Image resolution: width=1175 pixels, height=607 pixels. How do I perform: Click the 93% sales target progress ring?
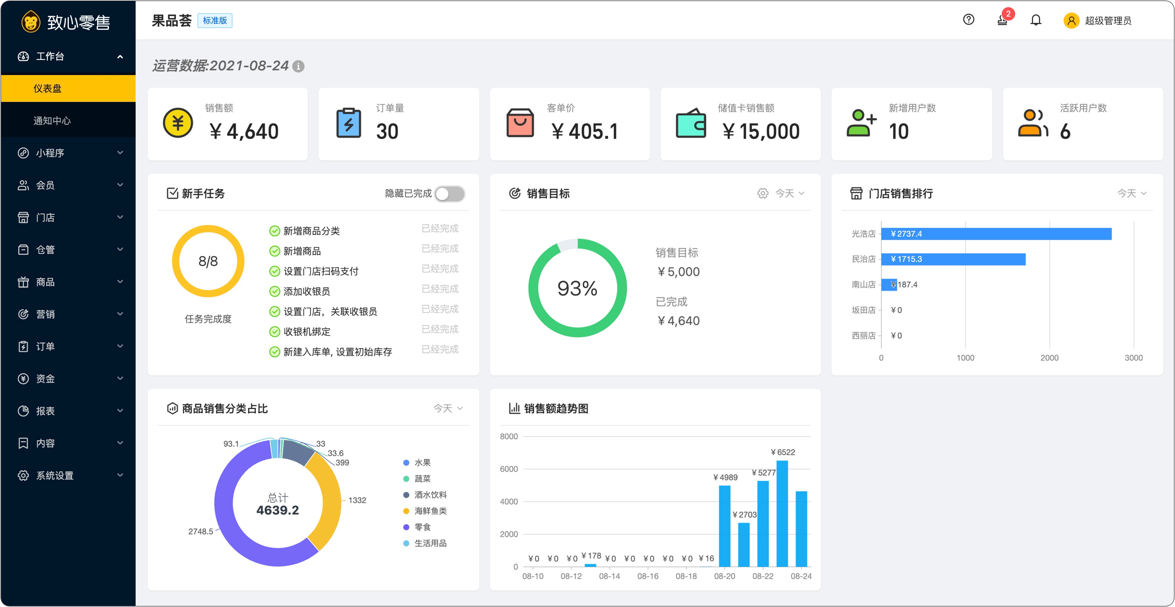(578, 288)
